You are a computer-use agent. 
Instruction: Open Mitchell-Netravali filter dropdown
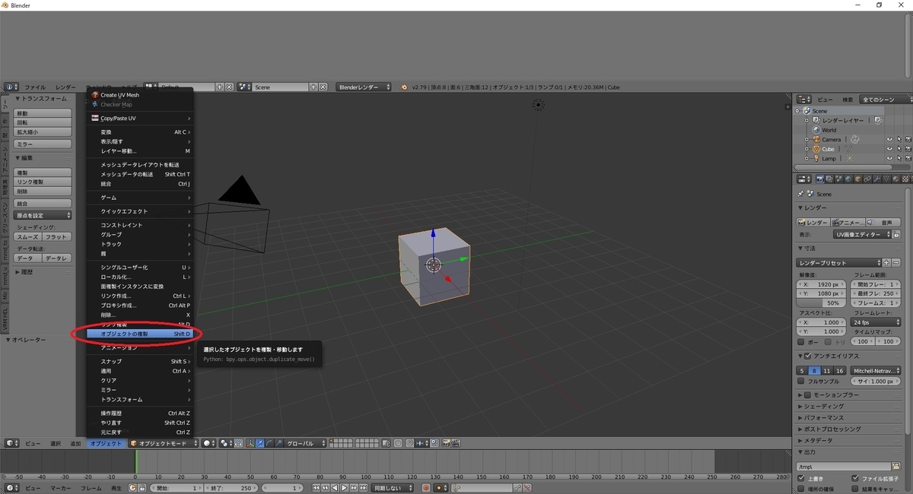[875, 370]
